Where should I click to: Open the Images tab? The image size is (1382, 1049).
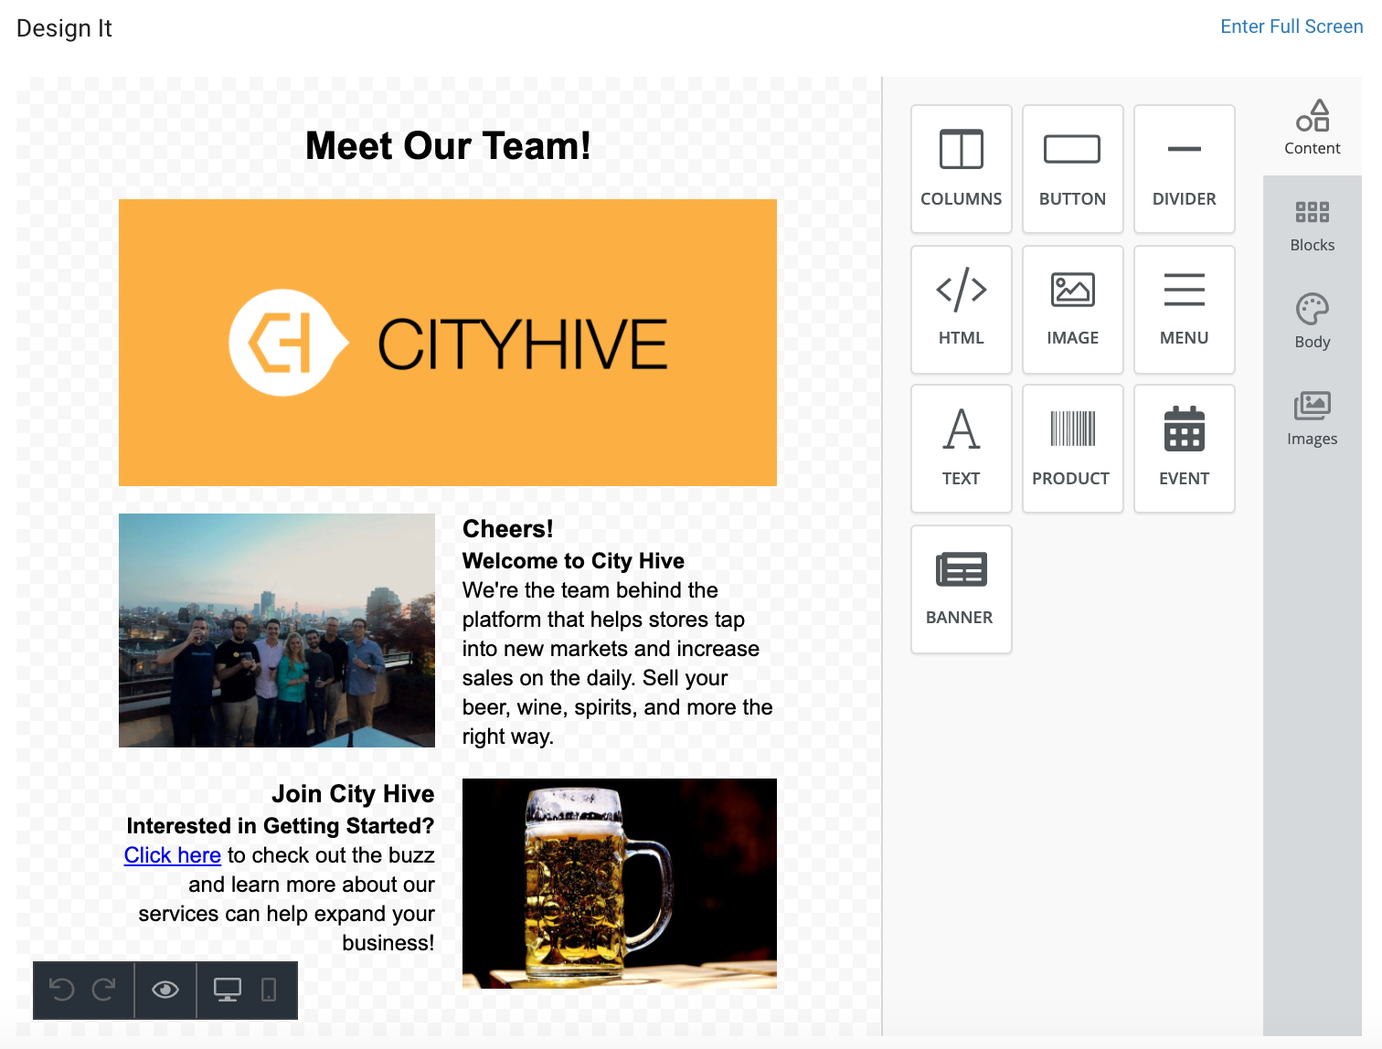point(1312,419)
